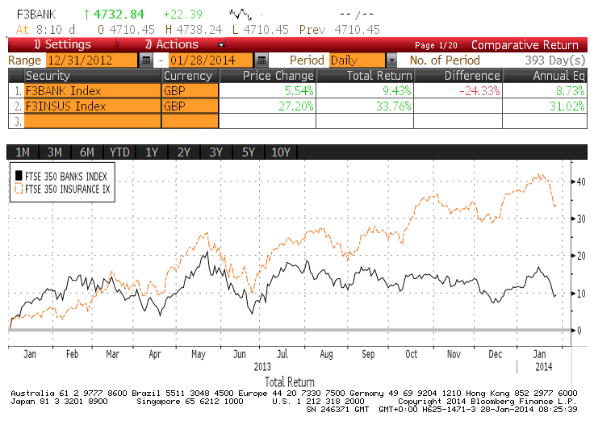The height and width of the screenshot is (425, 594).
Task: Select the 3Y chart range tab
Action: click(x=216, y=152)
